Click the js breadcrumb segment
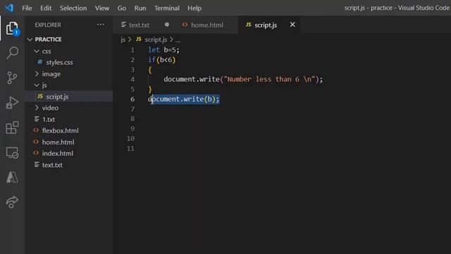Screen dimensions: 451x254 tap(123, 40)
